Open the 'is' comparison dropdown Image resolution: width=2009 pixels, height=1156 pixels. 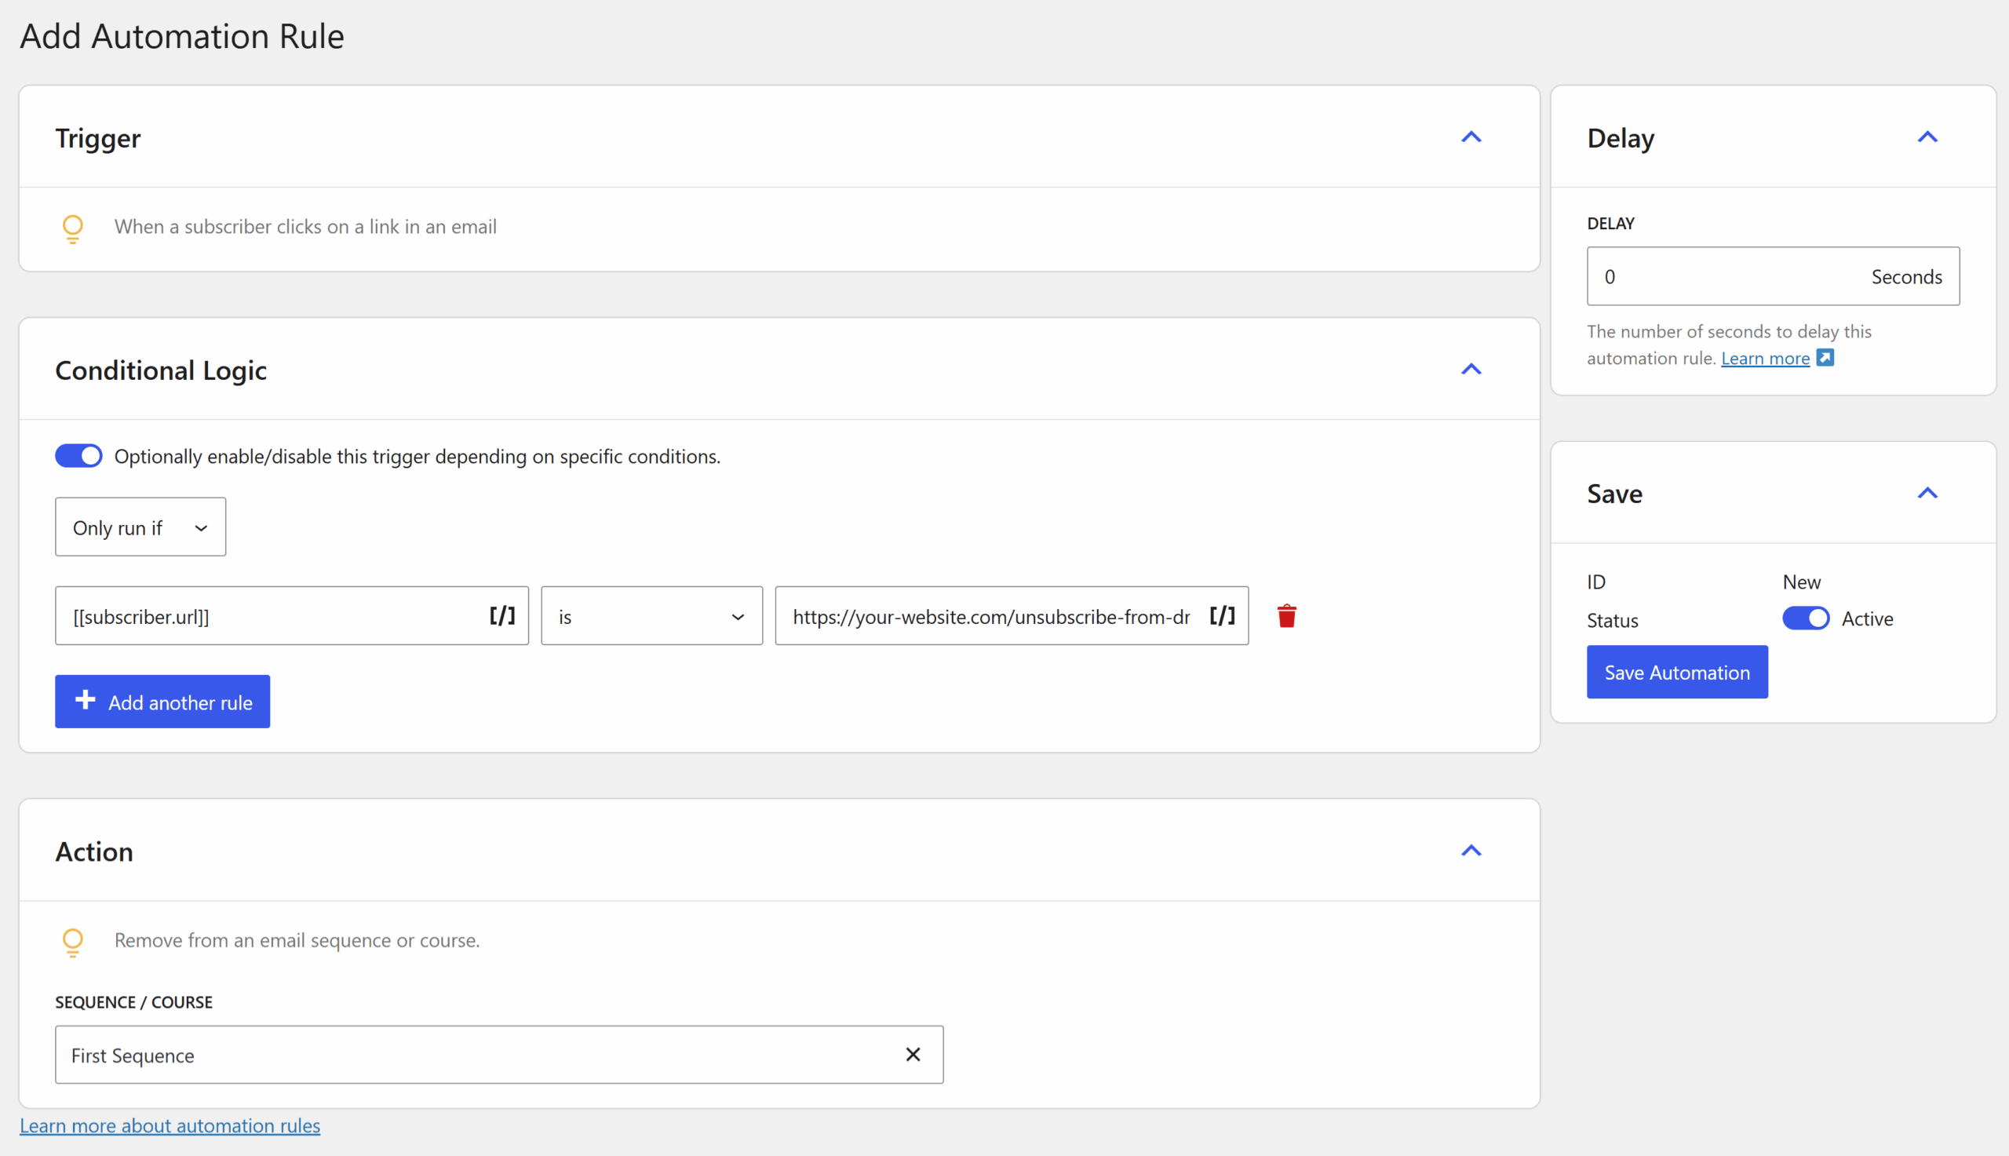point(651,616)
